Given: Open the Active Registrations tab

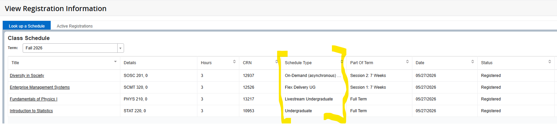Looking at the screenshot, I should 75,26.
